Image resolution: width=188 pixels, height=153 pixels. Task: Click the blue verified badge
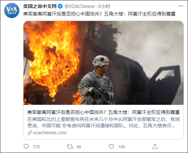tap(60, 6)
